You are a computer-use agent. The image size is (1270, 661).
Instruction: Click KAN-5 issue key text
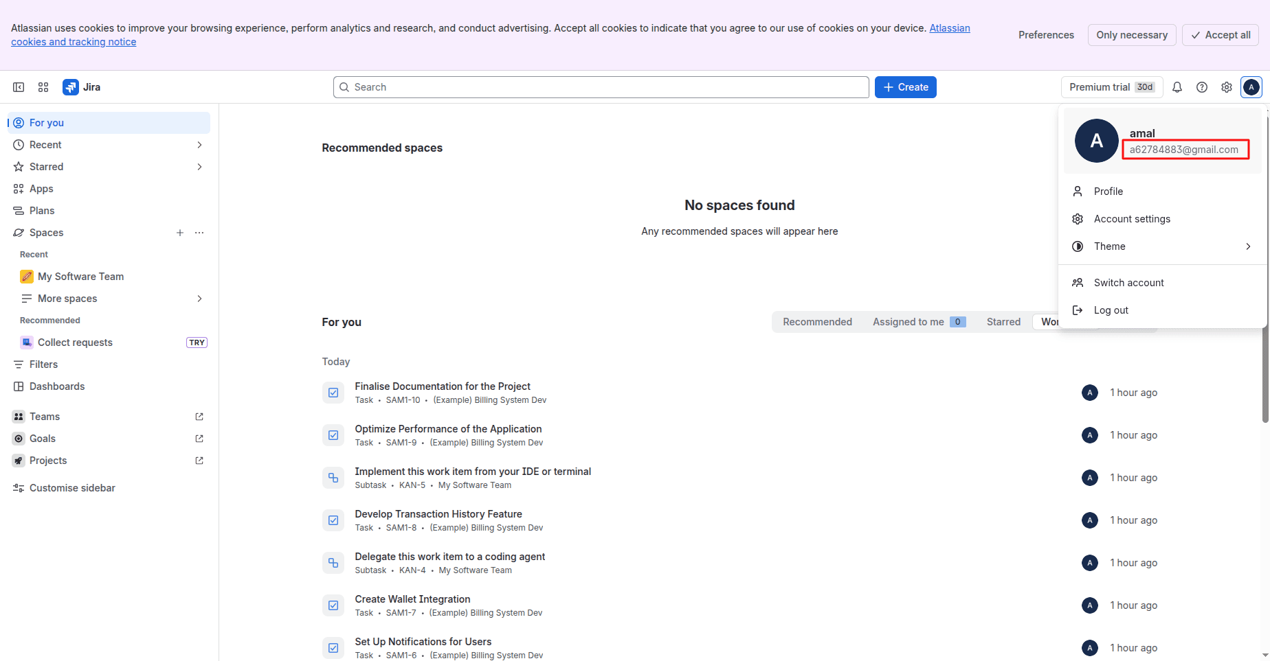[x=412, y=485]
